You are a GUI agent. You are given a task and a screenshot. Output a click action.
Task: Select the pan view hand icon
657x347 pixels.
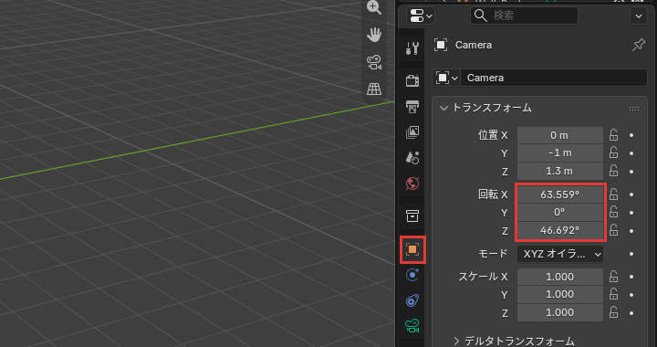[374, 35]
